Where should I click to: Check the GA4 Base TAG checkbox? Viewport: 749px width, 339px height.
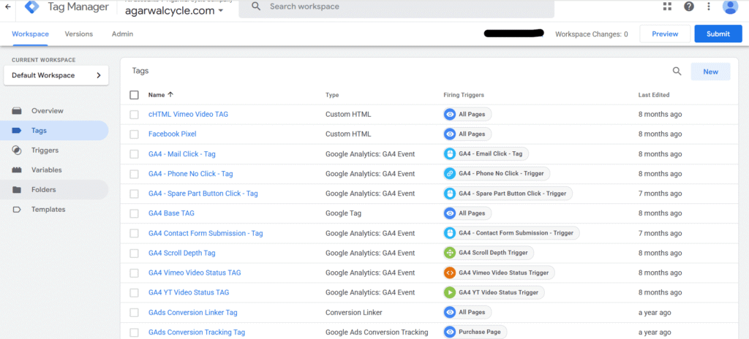coord(135,213)
